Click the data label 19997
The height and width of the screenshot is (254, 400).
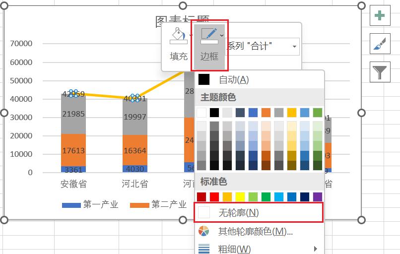(x=135, y=117)
